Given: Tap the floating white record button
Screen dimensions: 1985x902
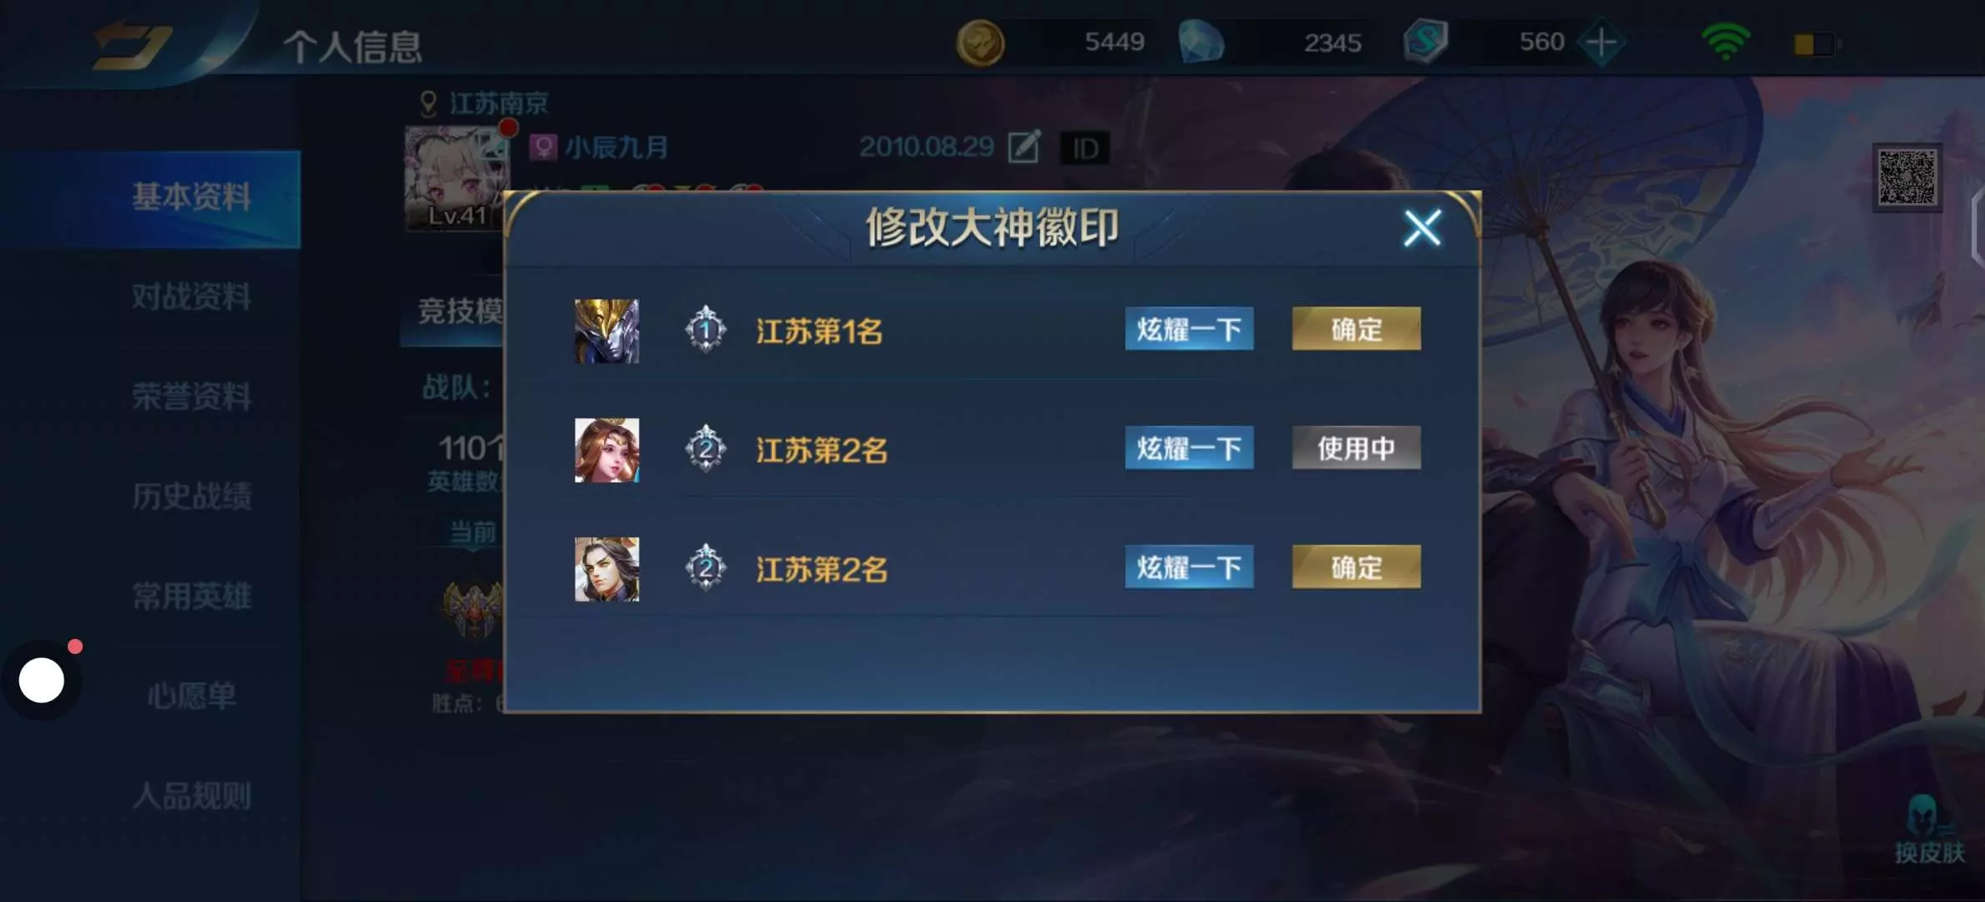Looking at the screenshot, I should (x=41, y=680).
